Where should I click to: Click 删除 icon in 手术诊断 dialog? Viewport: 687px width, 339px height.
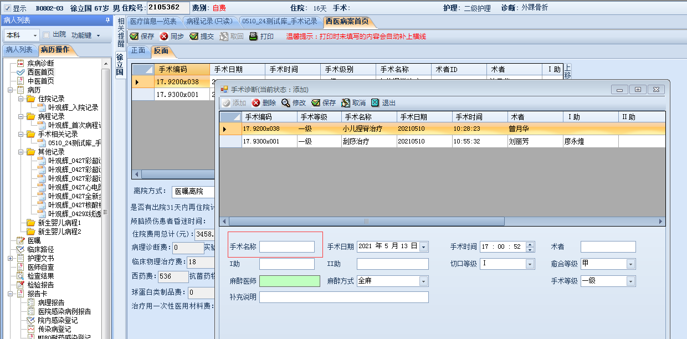[x=256, y=103]
